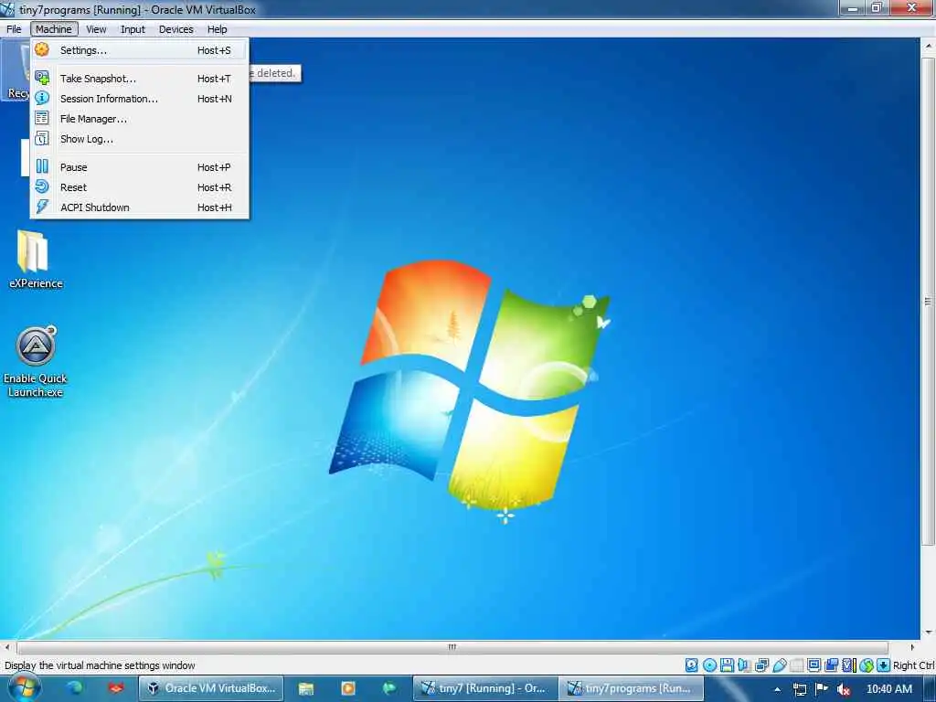Open the Help menu
The width and height of the screenshot is (936, 702).
218,29
